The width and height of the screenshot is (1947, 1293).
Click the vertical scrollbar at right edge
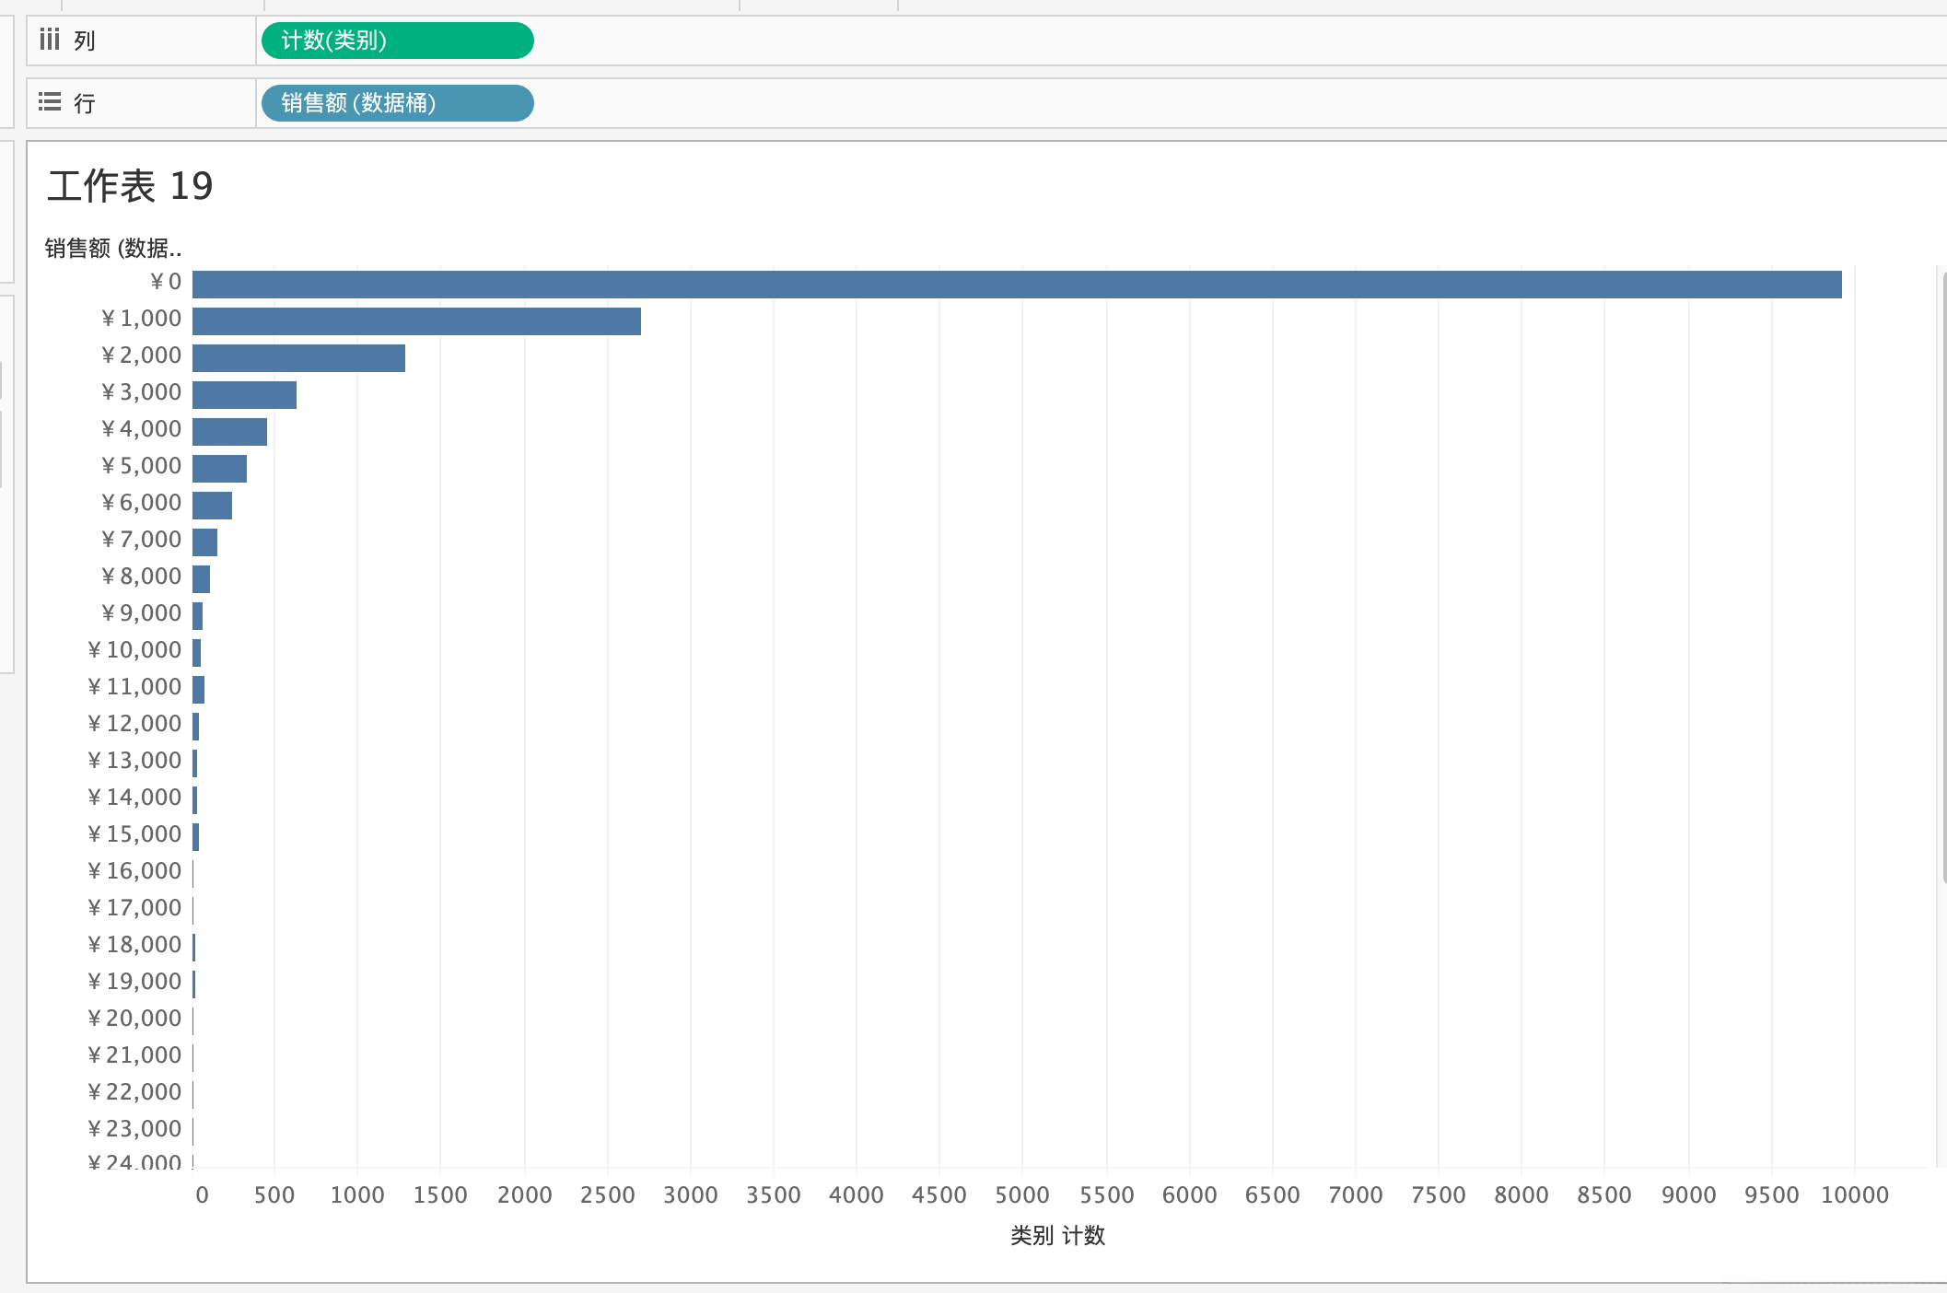coord(1943,576)
